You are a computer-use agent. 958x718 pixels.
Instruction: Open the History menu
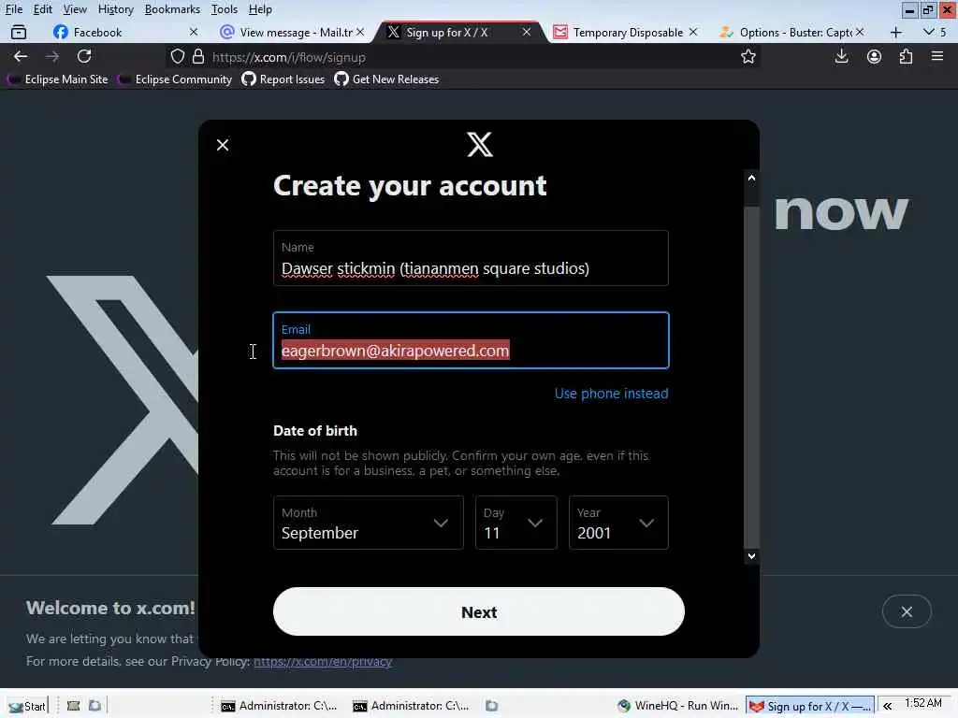pos(115,9)
